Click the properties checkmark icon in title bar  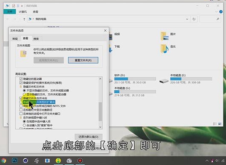point(14,6)
